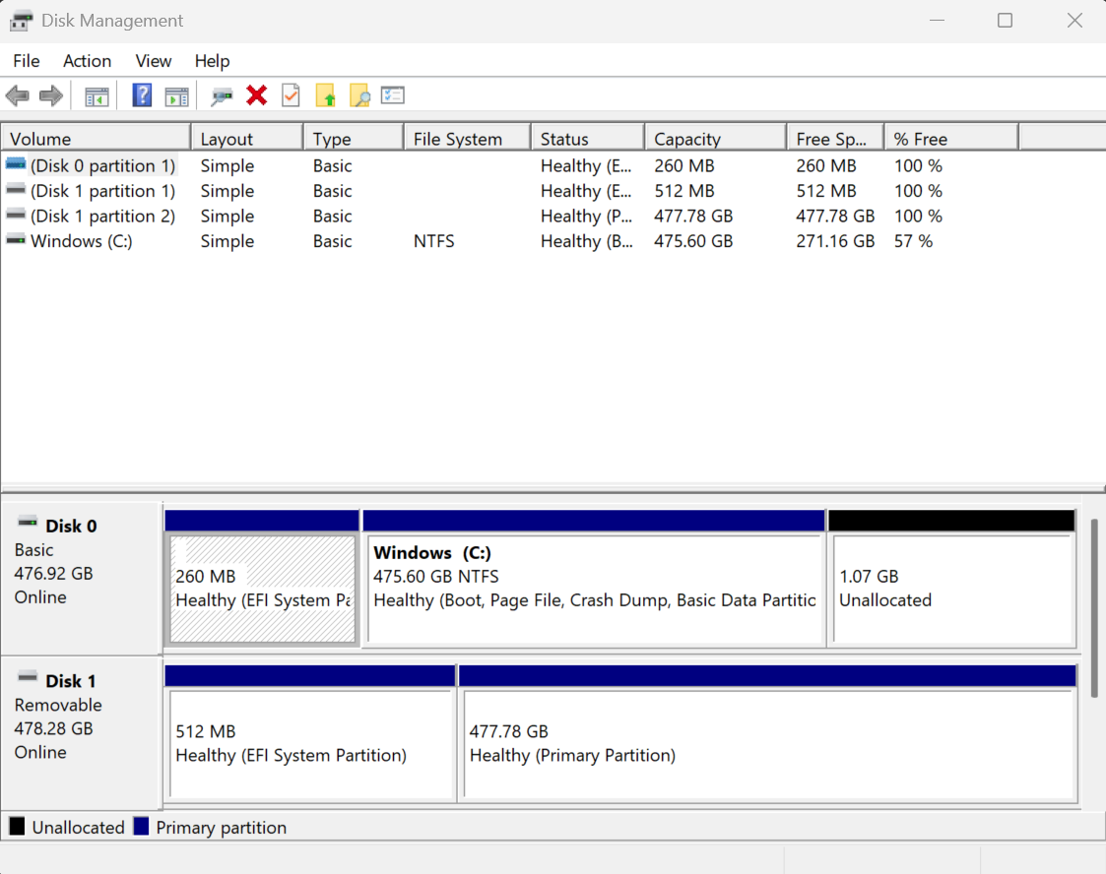Click the Disk 1 Removable label panel
Viewport: 1106px width, 874px height.
[82, 733]
